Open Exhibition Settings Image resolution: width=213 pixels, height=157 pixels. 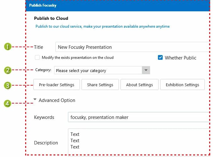pos(182,85)
